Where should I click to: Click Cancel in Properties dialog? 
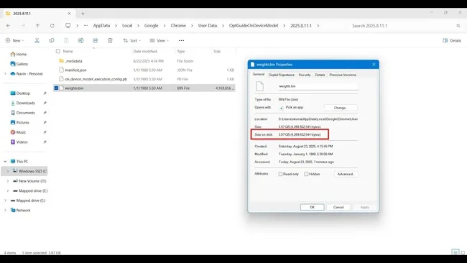[x=338, y=207]
